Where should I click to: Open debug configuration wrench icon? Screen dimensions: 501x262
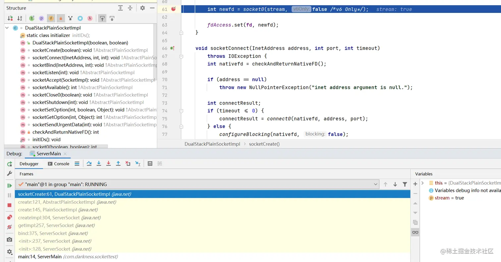click(x=10, y=174)
